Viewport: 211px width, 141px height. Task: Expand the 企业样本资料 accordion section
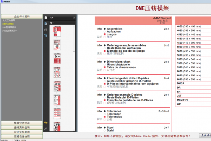22,17
